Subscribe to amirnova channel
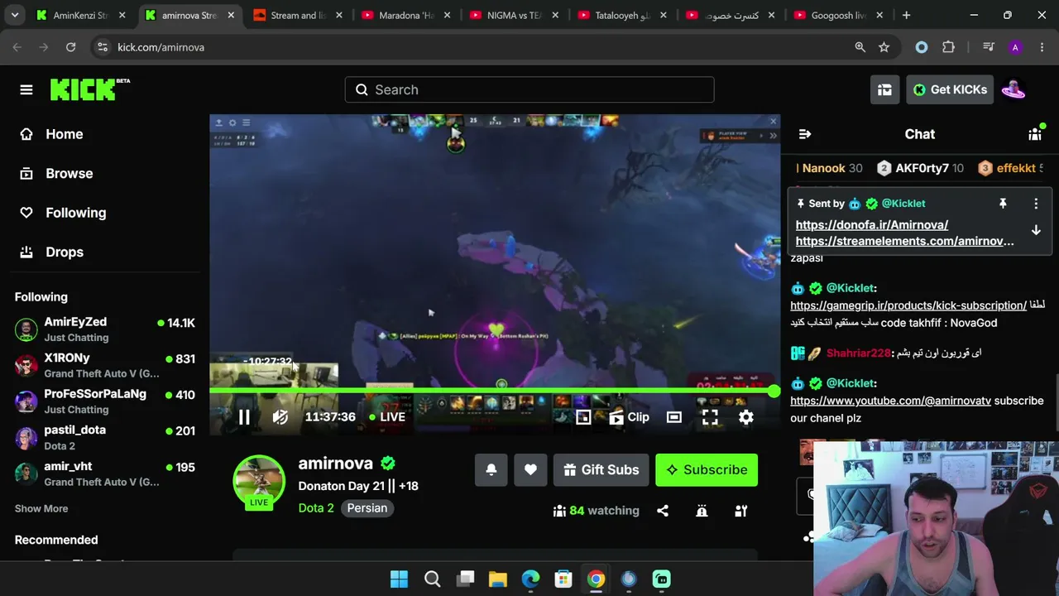 707,469
